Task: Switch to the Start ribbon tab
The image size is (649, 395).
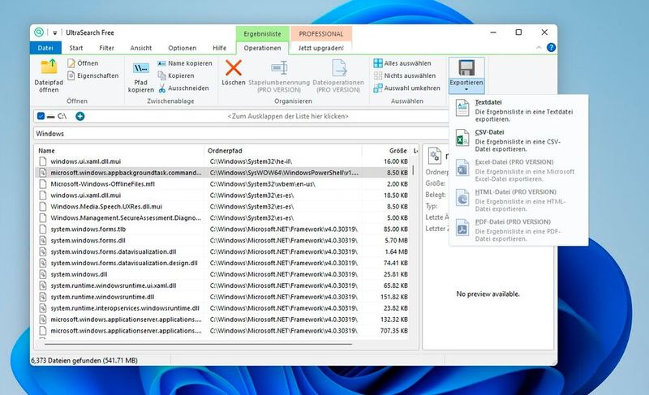Action: coord(75,48)
